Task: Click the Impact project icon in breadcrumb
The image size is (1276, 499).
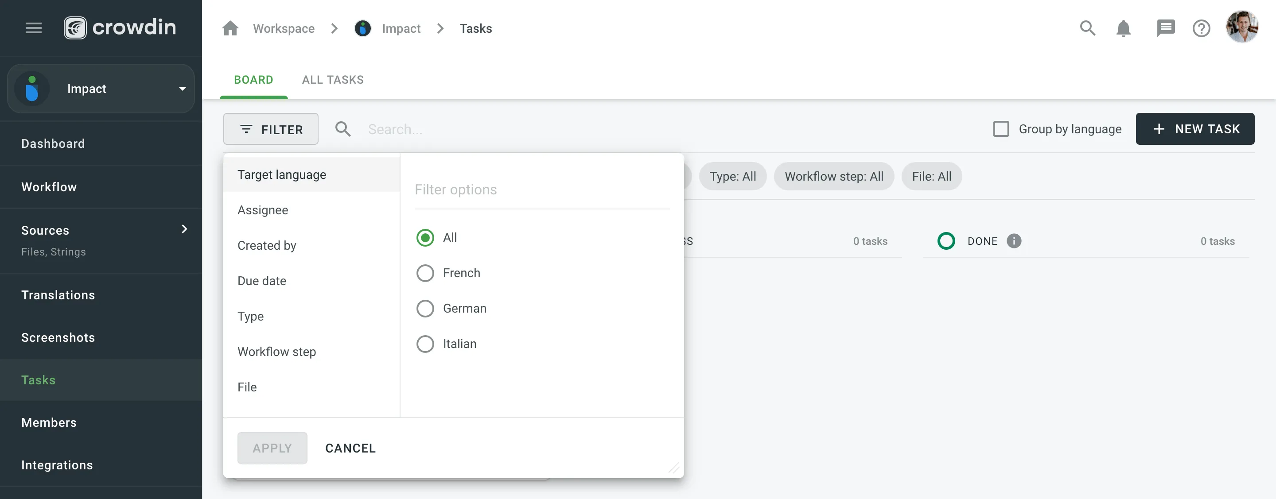Action: tap(362, 28)
